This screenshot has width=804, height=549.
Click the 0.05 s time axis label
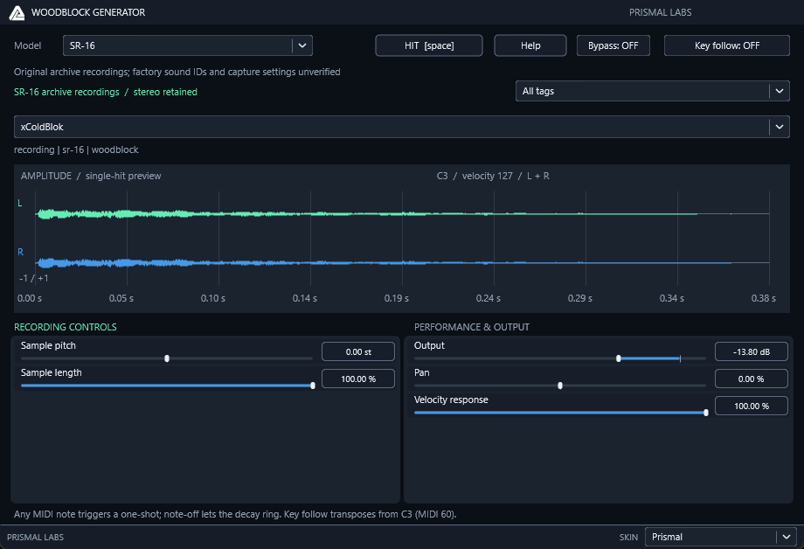[121, 299]
